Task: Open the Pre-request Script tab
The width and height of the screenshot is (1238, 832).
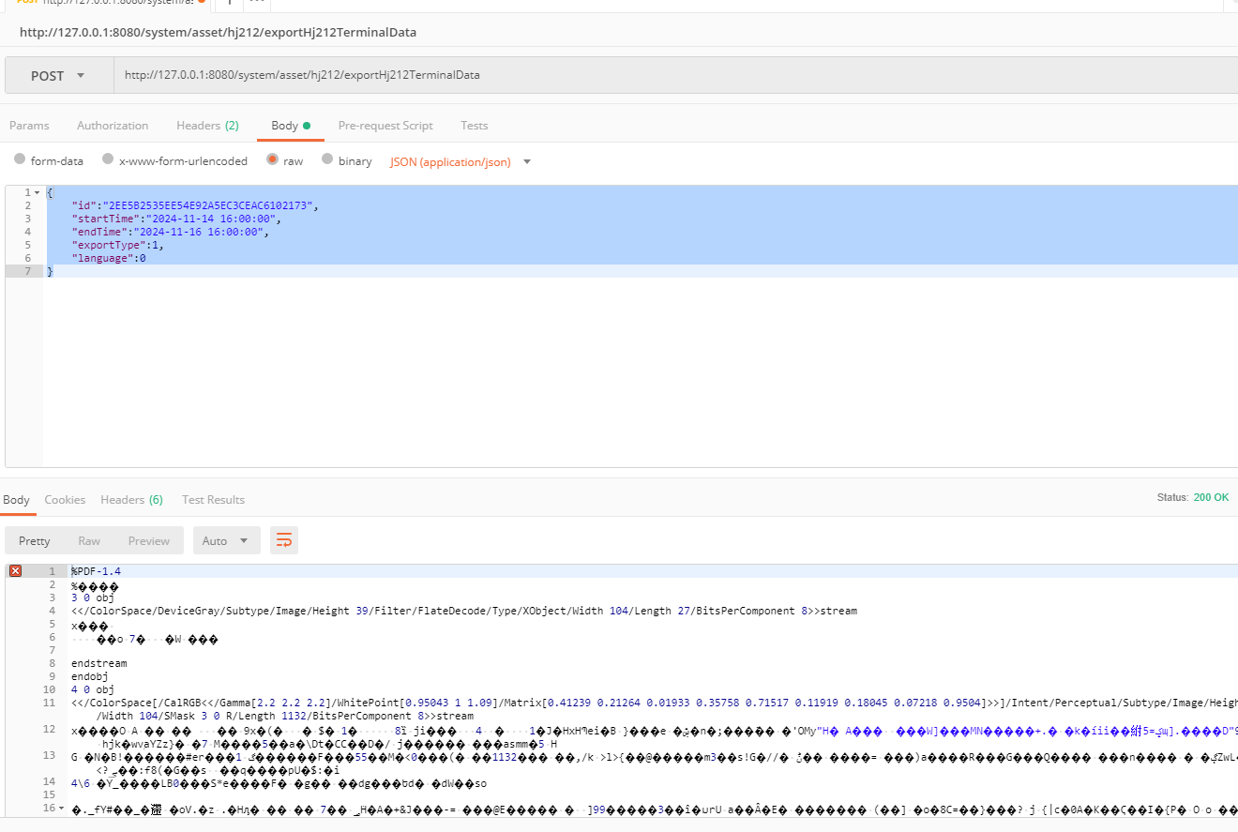Action: (x=385, y=126)
